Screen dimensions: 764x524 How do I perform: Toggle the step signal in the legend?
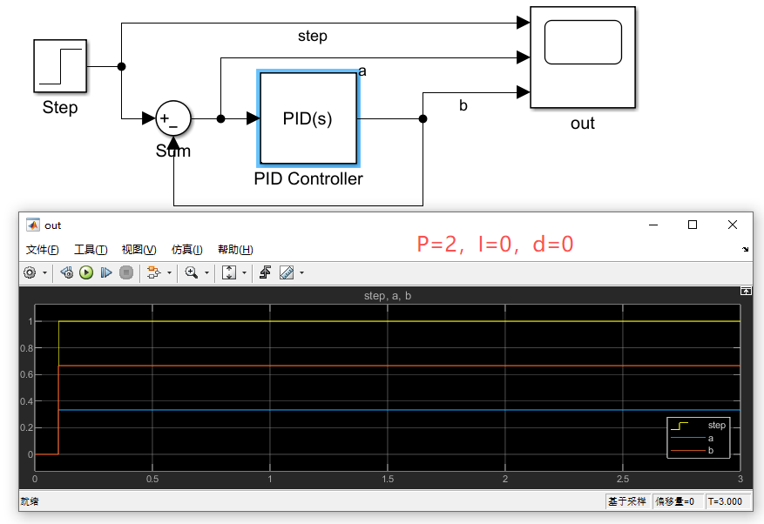click(x=698, y=425)
